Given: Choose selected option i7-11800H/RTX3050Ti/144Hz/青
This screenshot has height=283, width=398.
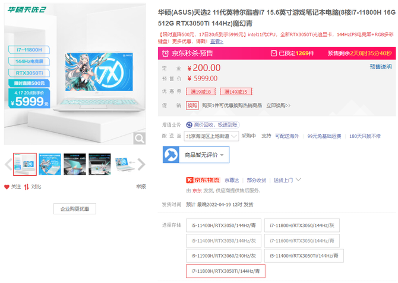Looking at the screenshot, I should click(226, 271).
